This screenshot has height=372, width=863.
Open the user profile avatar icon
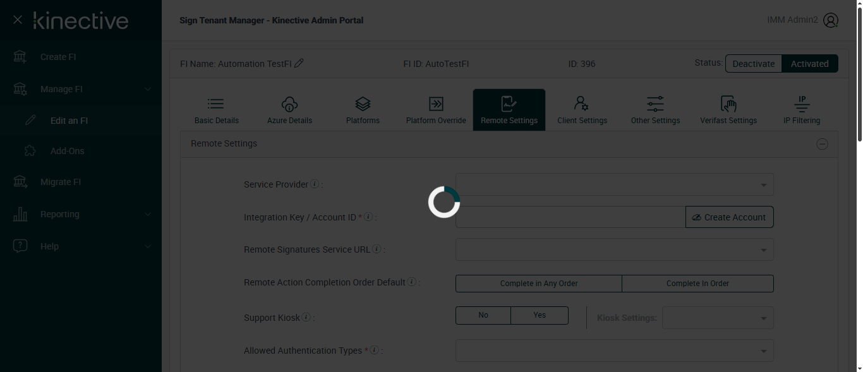831,20
